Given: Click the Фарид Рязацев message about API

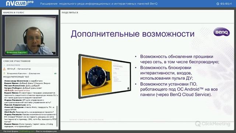Looking at the screenshot, I should click(28, 101).
